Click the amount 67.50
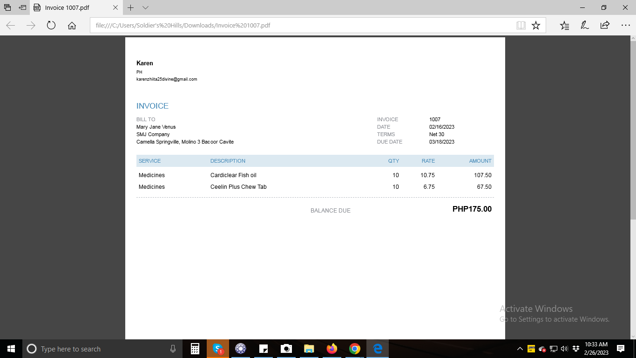636x358 pixels. tap(484, 187)
